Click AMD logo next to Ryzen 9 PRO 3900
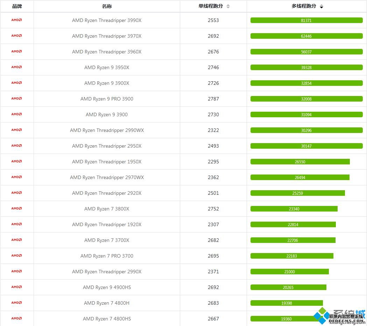367x326 pixels. [x=16, y=98]
